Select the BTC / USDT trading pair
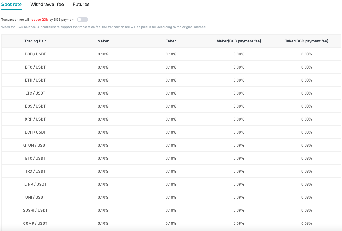This screenshot has width=342, height=231. click(35, 67)
